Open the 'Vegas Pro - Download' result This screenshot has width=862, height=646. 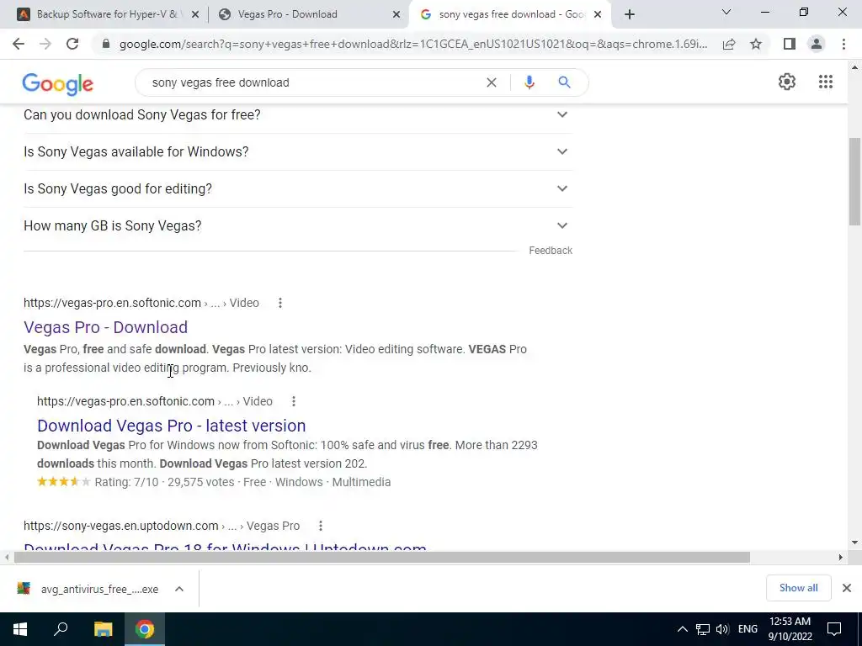105,327
